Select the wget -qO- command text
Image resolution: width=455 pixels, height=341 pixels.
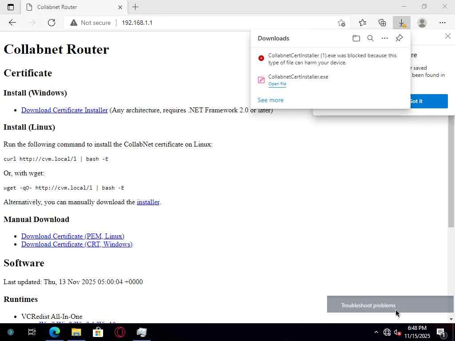pyautogui.click(x=64, y=188)
